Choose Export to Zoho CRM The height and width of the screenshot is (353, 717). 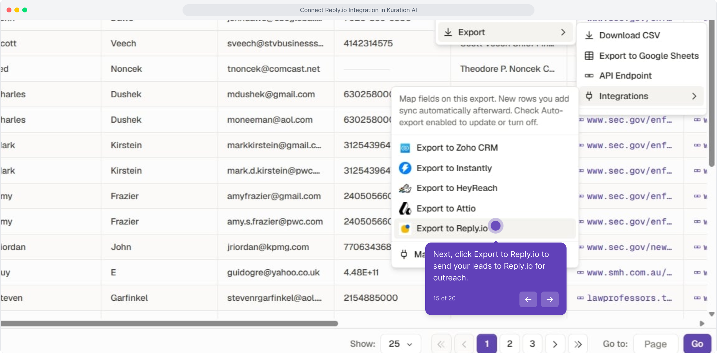[485, 148]
